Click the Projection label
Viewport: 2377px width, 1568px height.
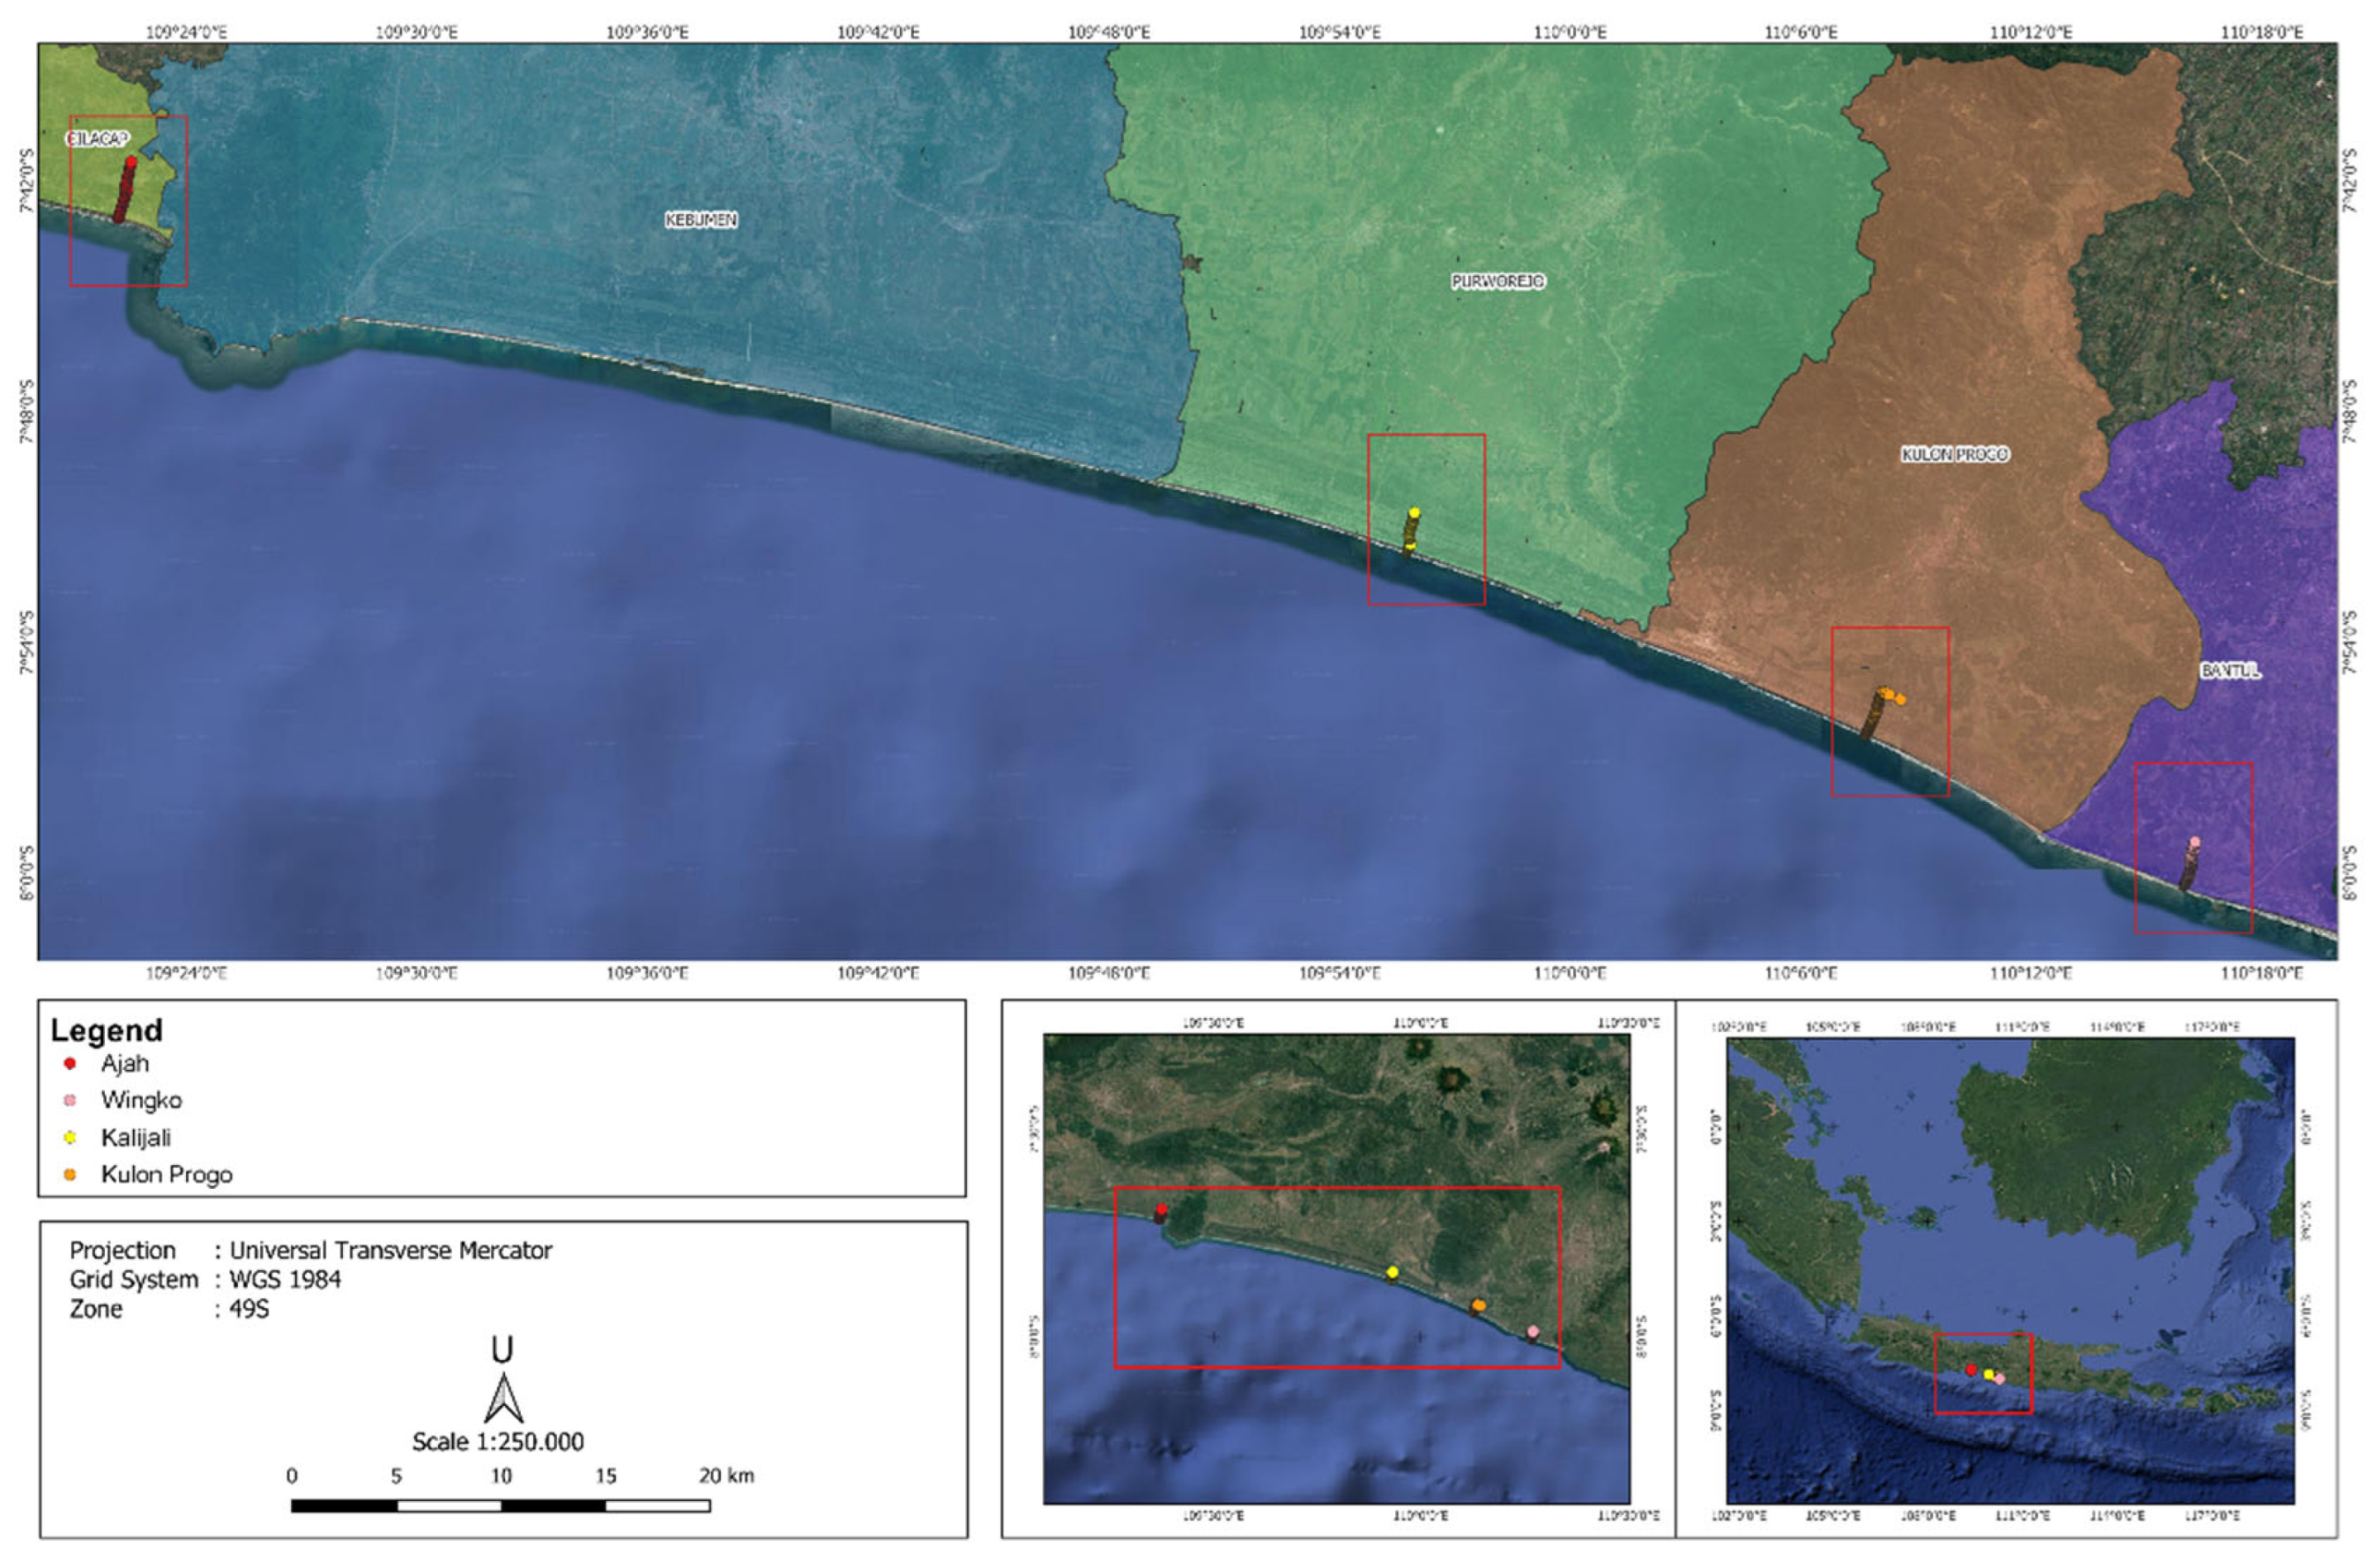122,1251
